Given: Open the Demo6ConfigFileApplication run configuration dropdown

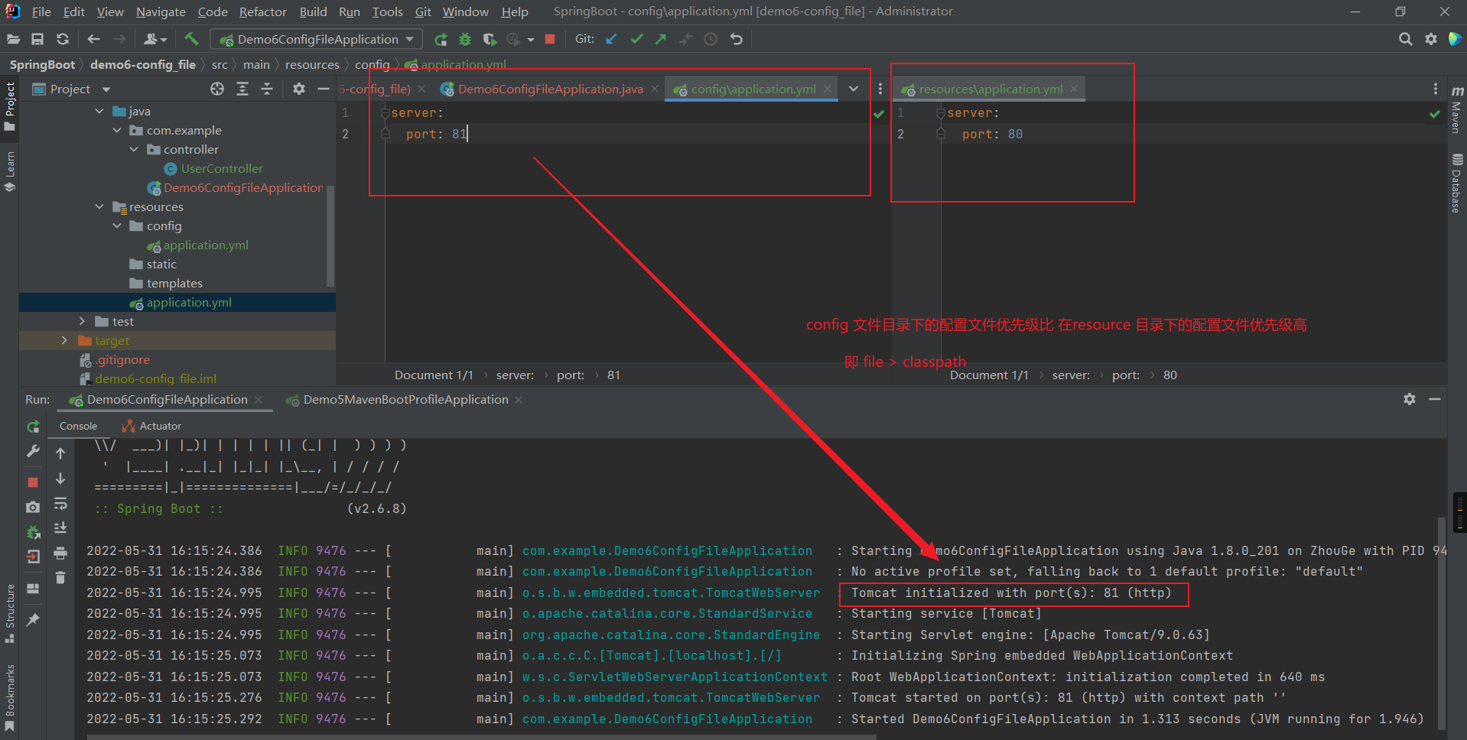Looking at the screenshot, I should coord(317,39).
